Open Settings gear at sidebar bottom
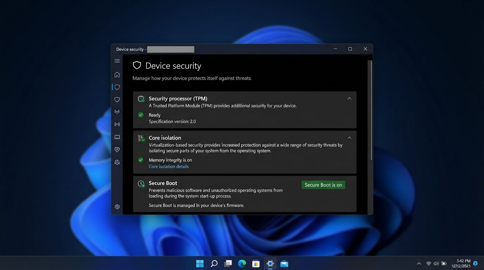The width and height of the screenshot is (484, 270). point(117,207)
